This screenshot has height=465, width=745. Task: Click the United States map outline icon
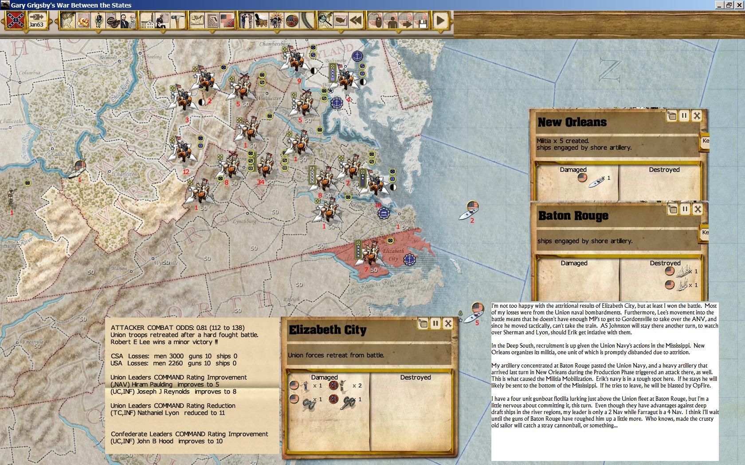click(x=341, y=20)
